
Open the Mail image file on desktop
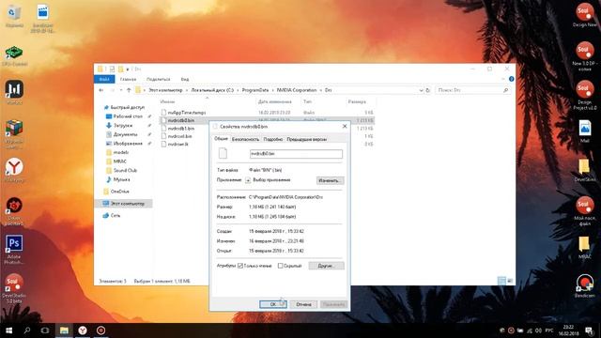pos(584,131)
